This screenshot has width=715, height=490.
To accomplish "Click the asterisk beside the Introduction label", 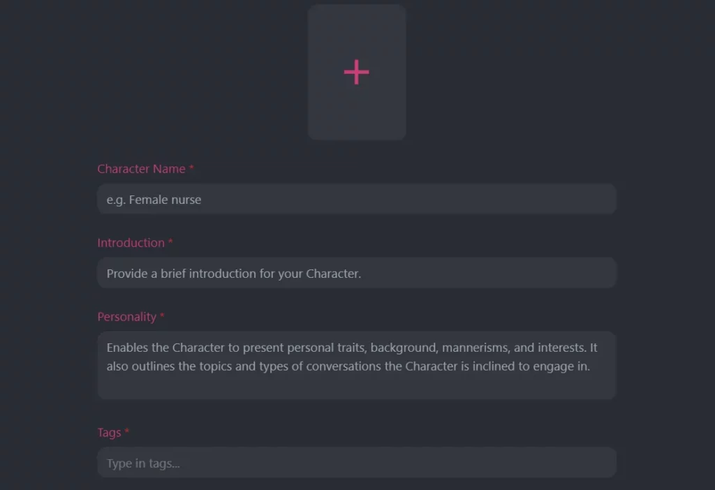I will coord(171,243).
